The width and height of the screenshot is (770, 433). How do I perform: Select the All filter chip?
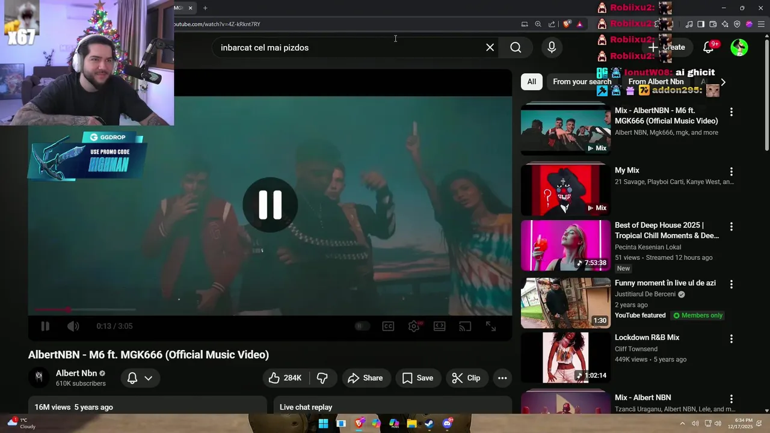(x=532, y=82)
